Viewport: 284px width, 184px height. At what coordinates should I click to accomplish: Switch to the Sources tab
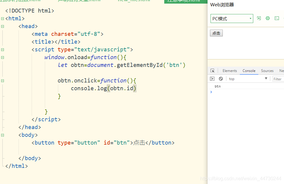267,71
